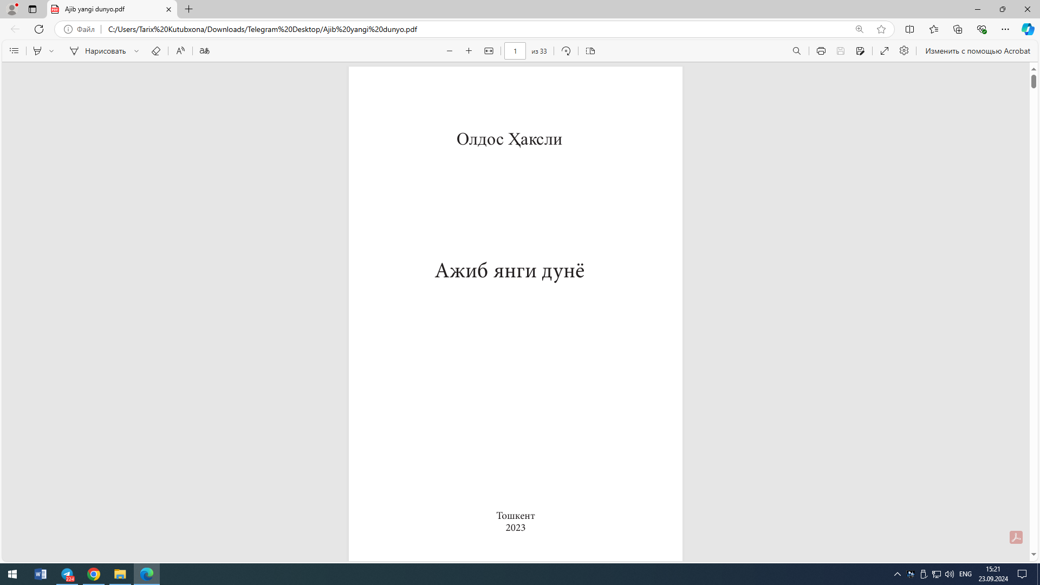Start the Read aloud feature

tap(180, 51)
